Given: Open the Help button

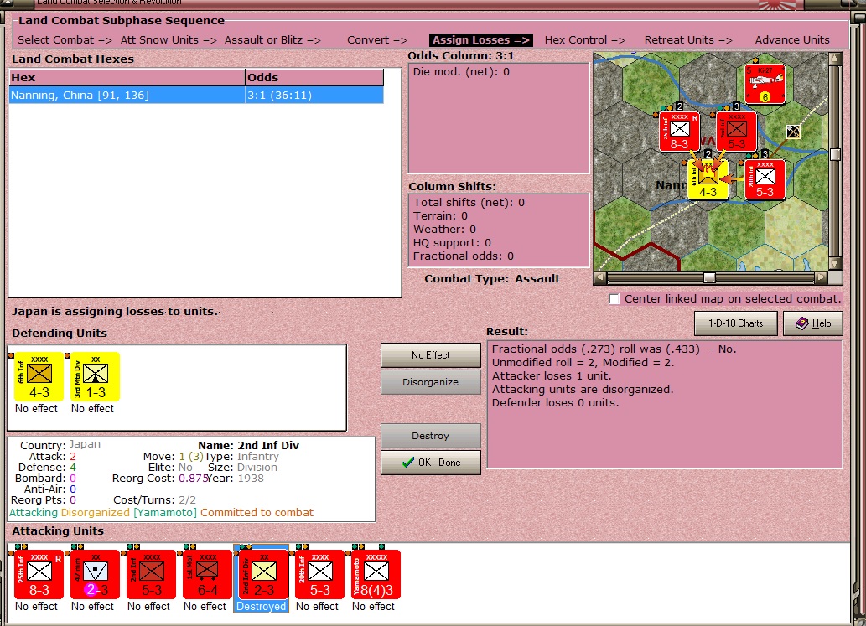Looking at the screenshot, I should click(813, 323).
